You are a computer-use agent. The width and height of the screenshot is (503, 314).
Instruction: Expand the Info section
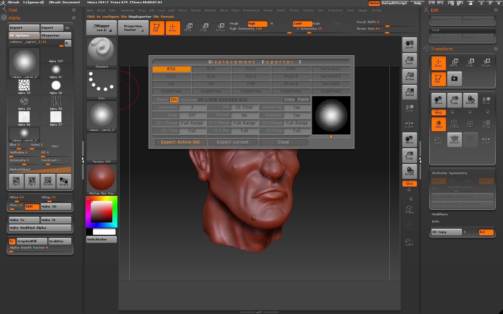pyautogui.click(x=435, y=222)
